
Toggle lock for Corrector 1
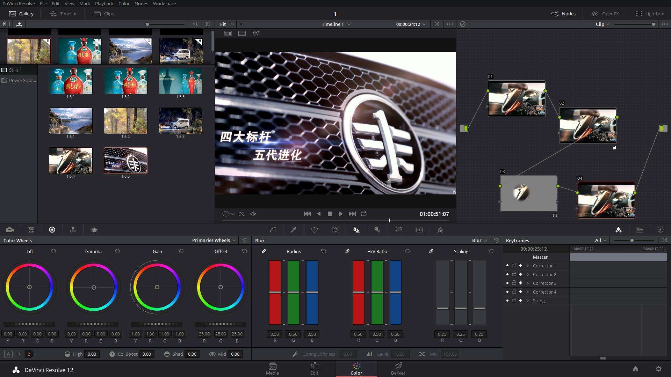point(514,265)
